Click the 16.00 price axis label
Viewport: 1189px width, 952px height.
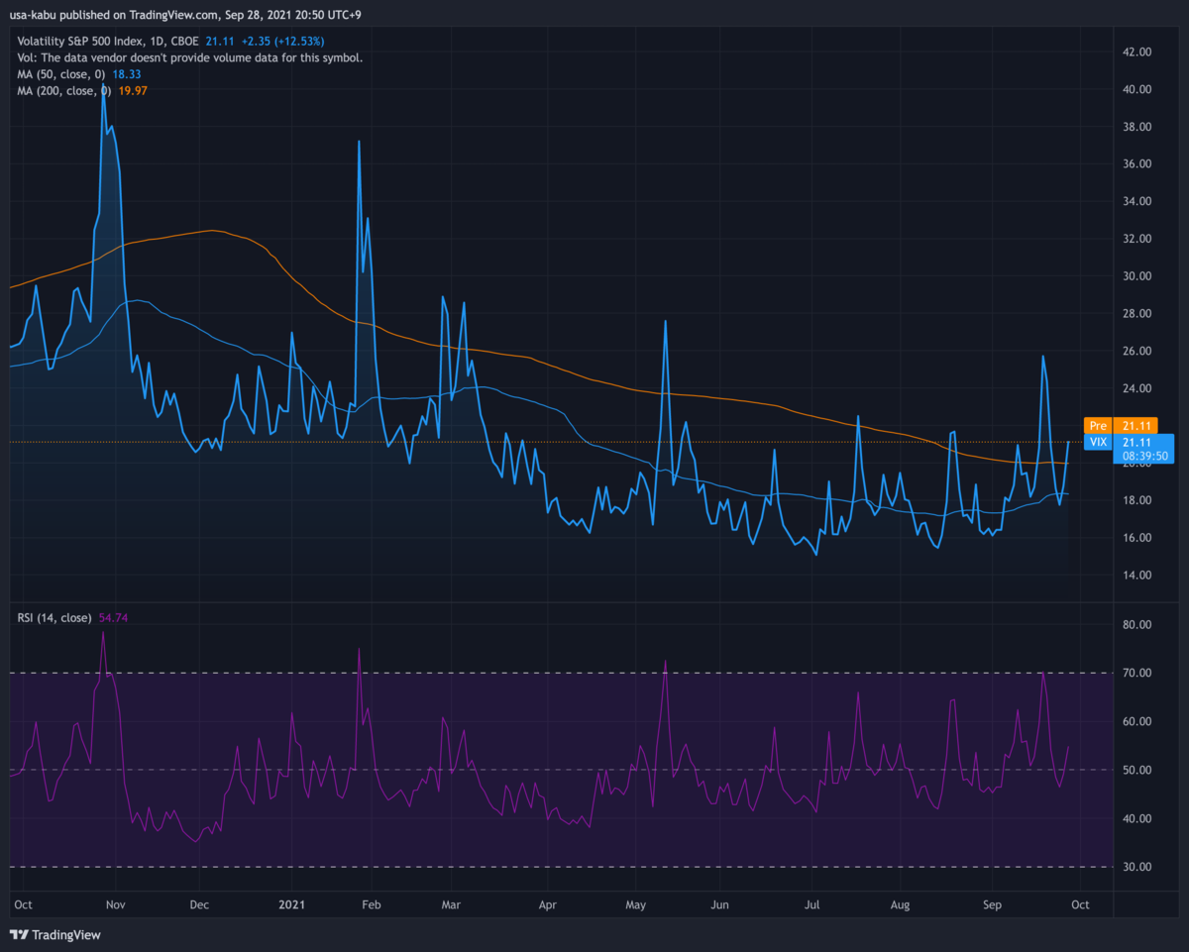(x=1136, y=538)
